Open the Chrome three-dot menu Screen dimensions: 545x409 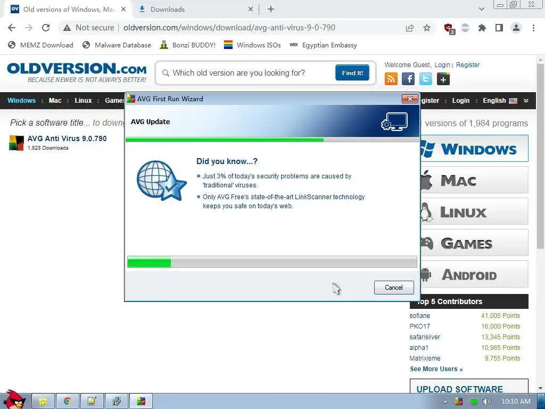[x=533, y=28]
